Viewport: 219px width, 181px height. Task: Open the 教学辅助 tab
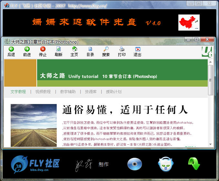68,91
